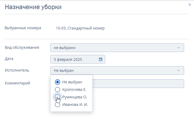This screenshot has height=119, width=194.
Task: Select the Кропочева Е. radio button
Action: pos(58,90)
